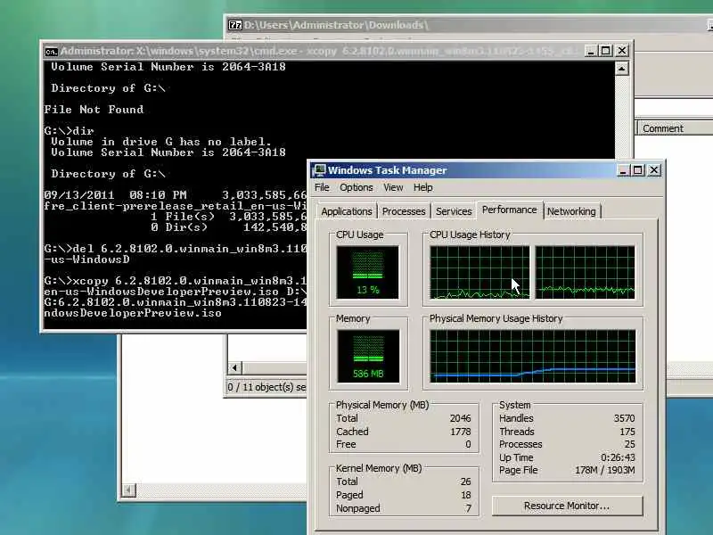Click the Cached value 1778
713x535 pixels.
click(461, 432)
